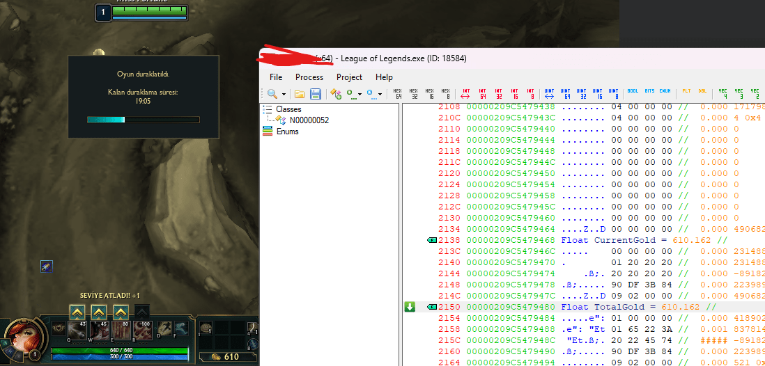Click the open project folder icon

(300, 94)
